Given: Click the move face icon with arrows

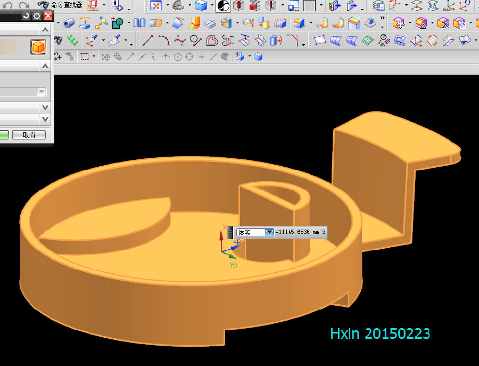Looking at the screenshot, I should tap(399, 23).
